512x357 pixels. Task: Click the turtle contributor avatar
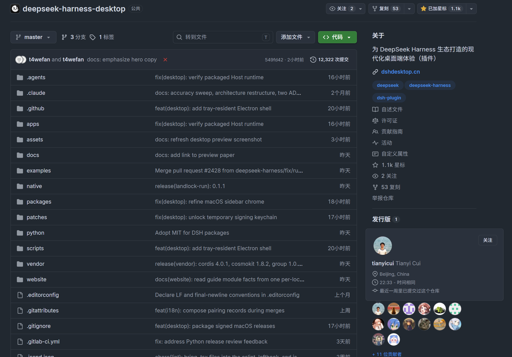coord(440,309)
